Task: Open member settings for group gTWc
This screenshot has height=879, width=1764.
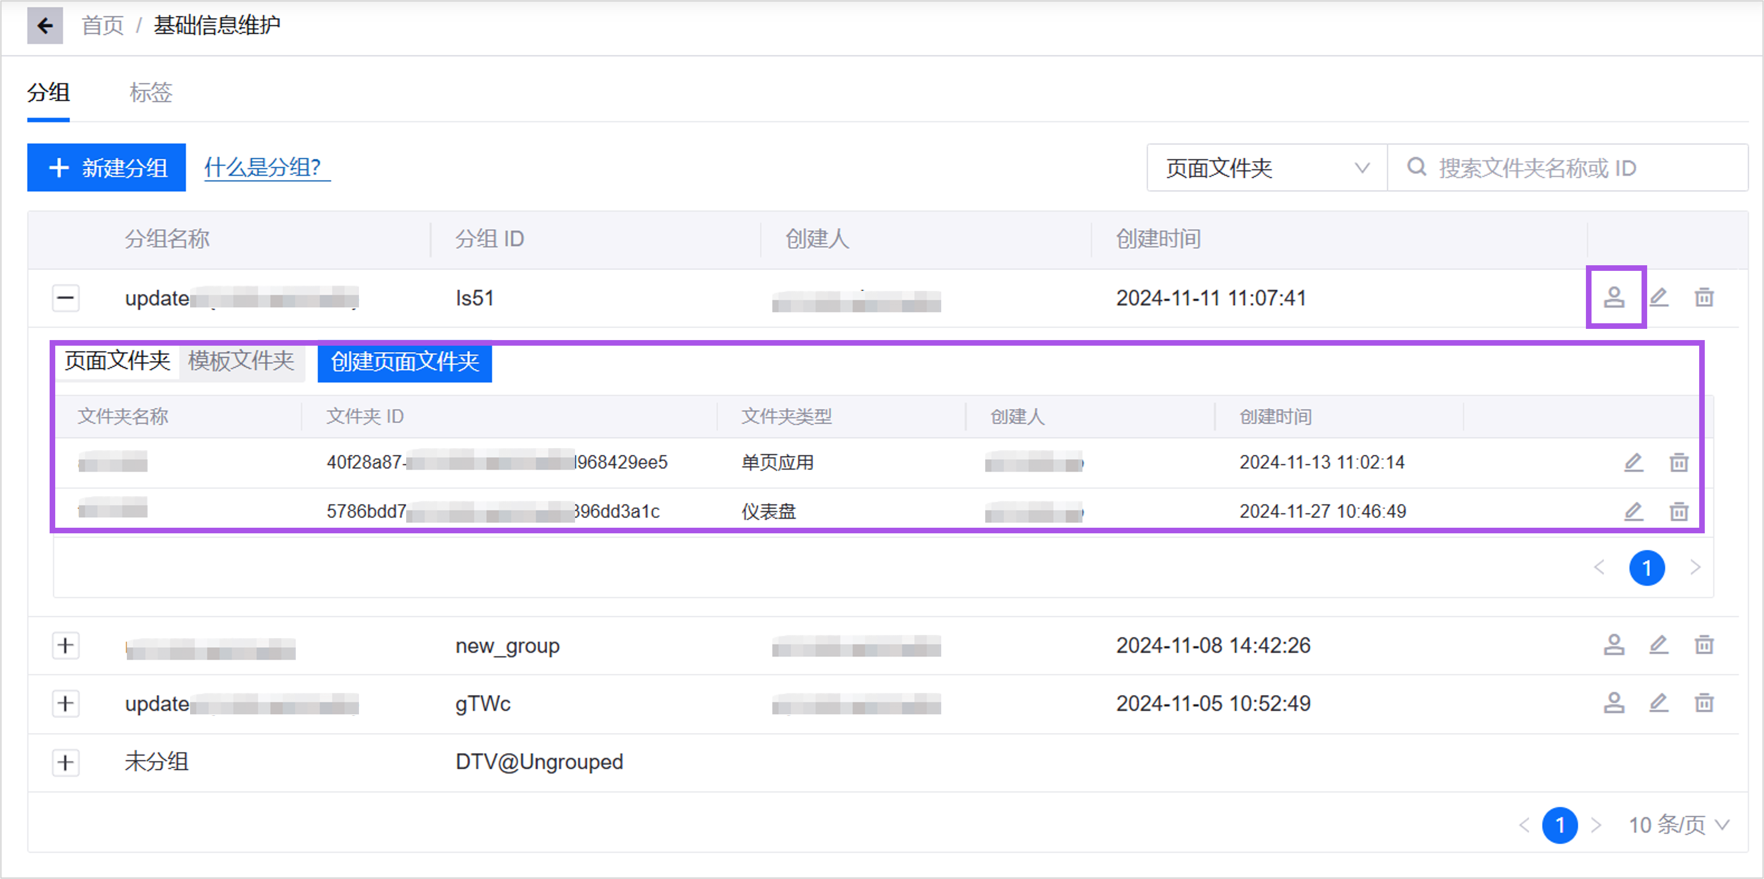Action: pyautogui.click(x=1614, y=703)
